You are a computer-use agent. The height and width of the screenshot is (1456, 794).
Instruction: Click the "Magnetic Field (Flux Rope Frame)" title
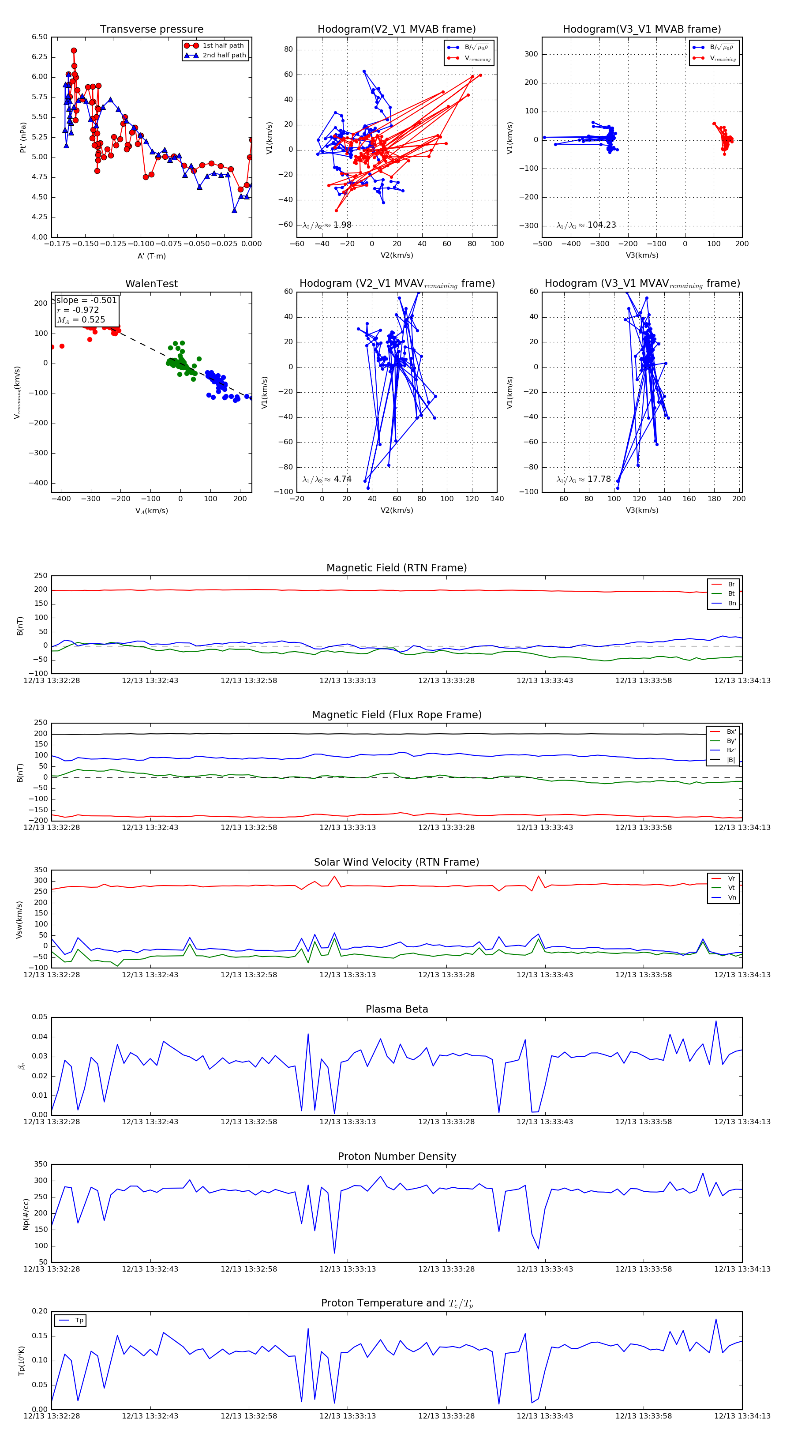click(397, 714)
